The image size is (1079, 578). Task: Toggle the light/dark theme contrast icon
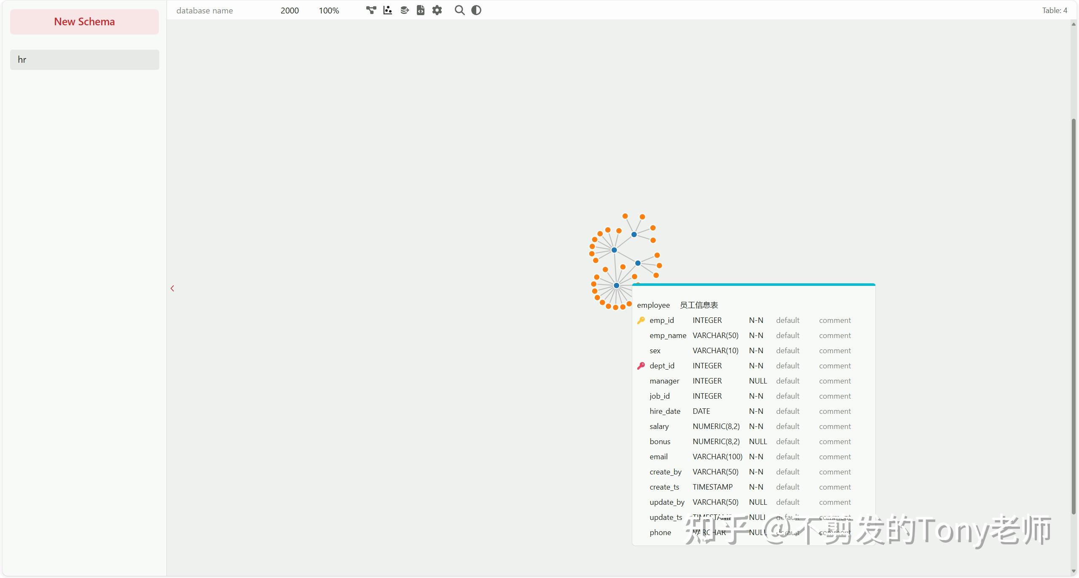(x=476, y=10)
